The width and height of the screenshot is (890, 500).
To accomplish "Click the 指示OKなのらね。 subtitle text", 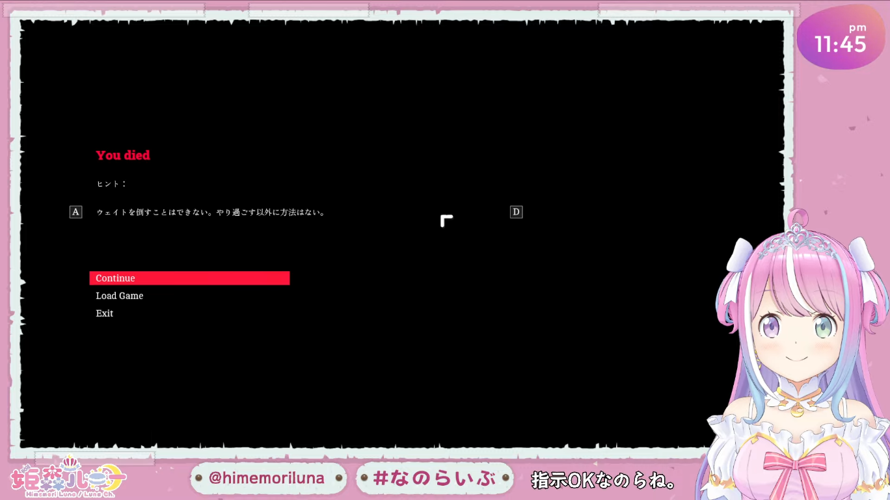I will click(x=604, y=480).
